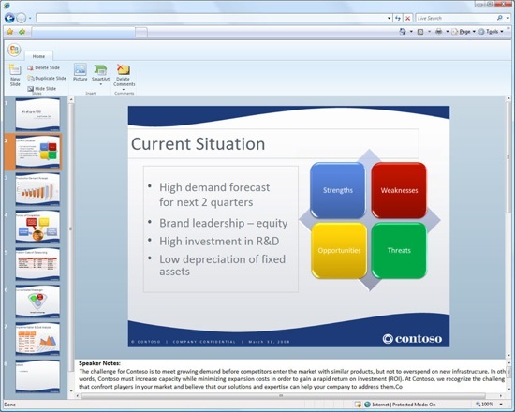The height and width of the screenshot is (412, 515).
Task: Click the Print icon in the toolbar
Action: 438,32
